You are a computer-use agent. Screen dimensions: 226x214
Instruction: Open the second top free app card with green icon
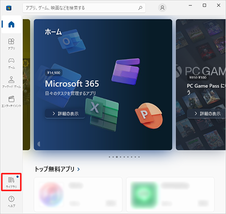coord(170,195)
